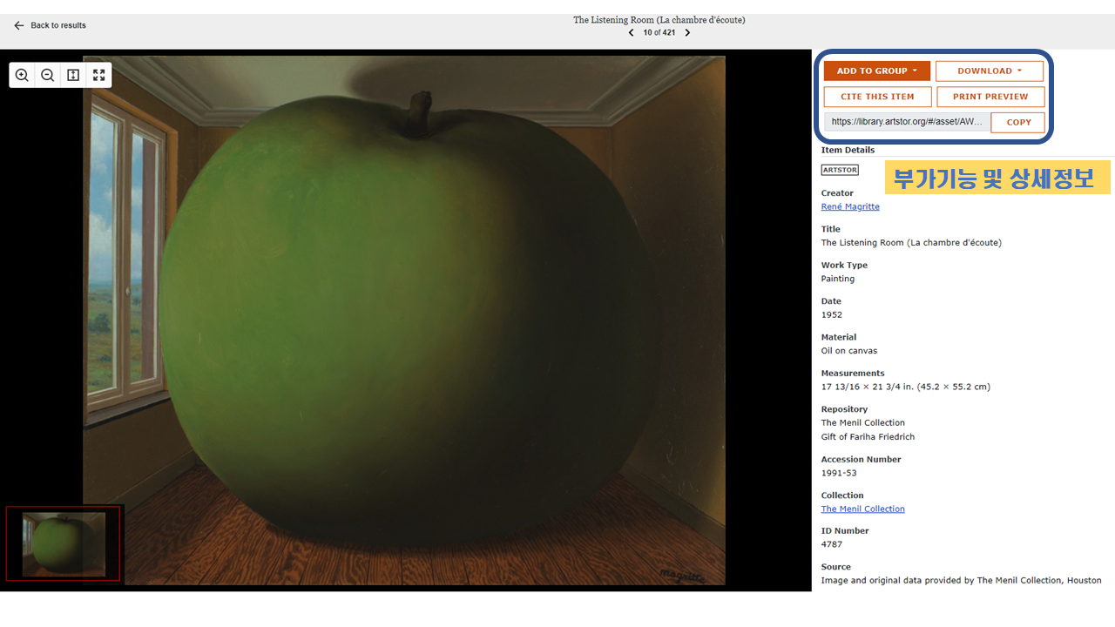Click the source attribution text
Screen dimensions: 1115x627
(961, 580)
